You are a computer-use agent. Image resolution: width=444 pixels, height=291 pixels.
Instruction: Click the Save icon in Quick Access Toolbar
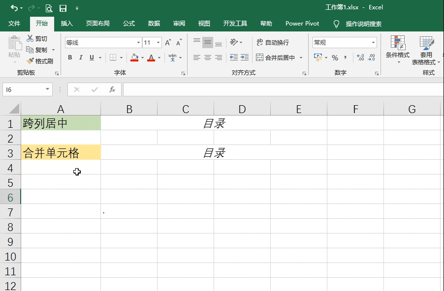click(63, 8)
